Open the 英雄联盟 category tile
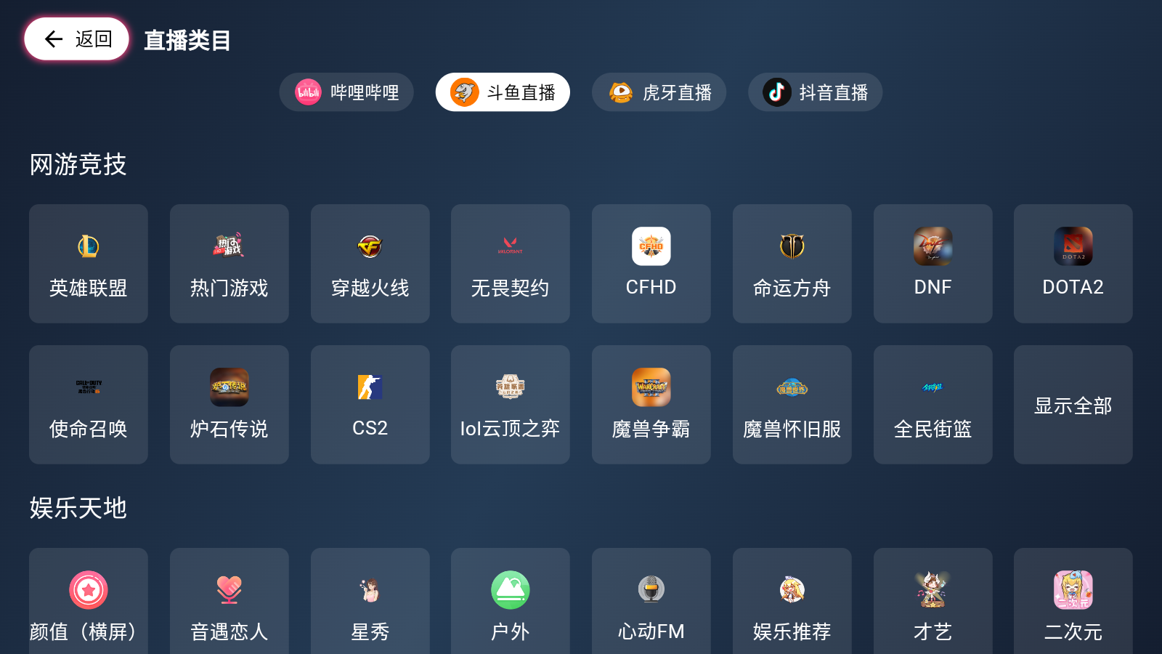The height and width of the screenshot is (654, 1162). tap(89, 264)
